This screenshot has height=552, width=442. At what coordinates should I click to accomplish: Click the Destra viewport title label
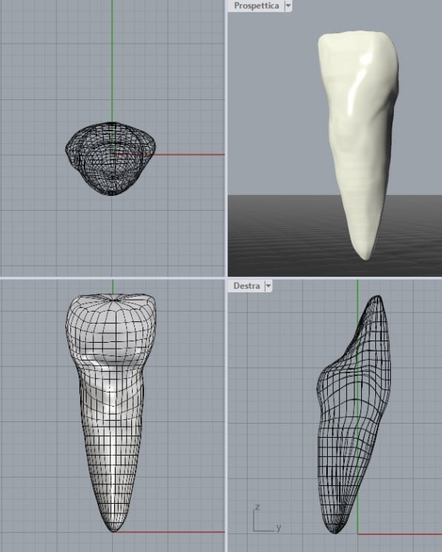tap(246, 286)
